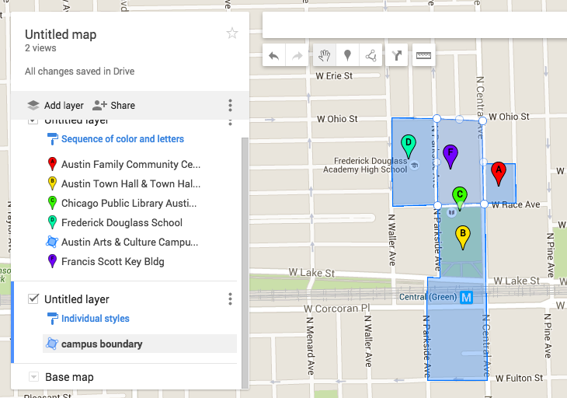Click red marker A on the map

[499, 173]
